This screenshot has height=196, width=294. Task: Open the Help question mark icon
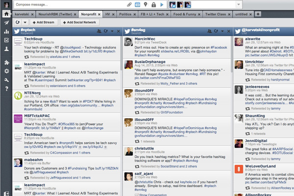pyautogui.click(x=6, y=89)
